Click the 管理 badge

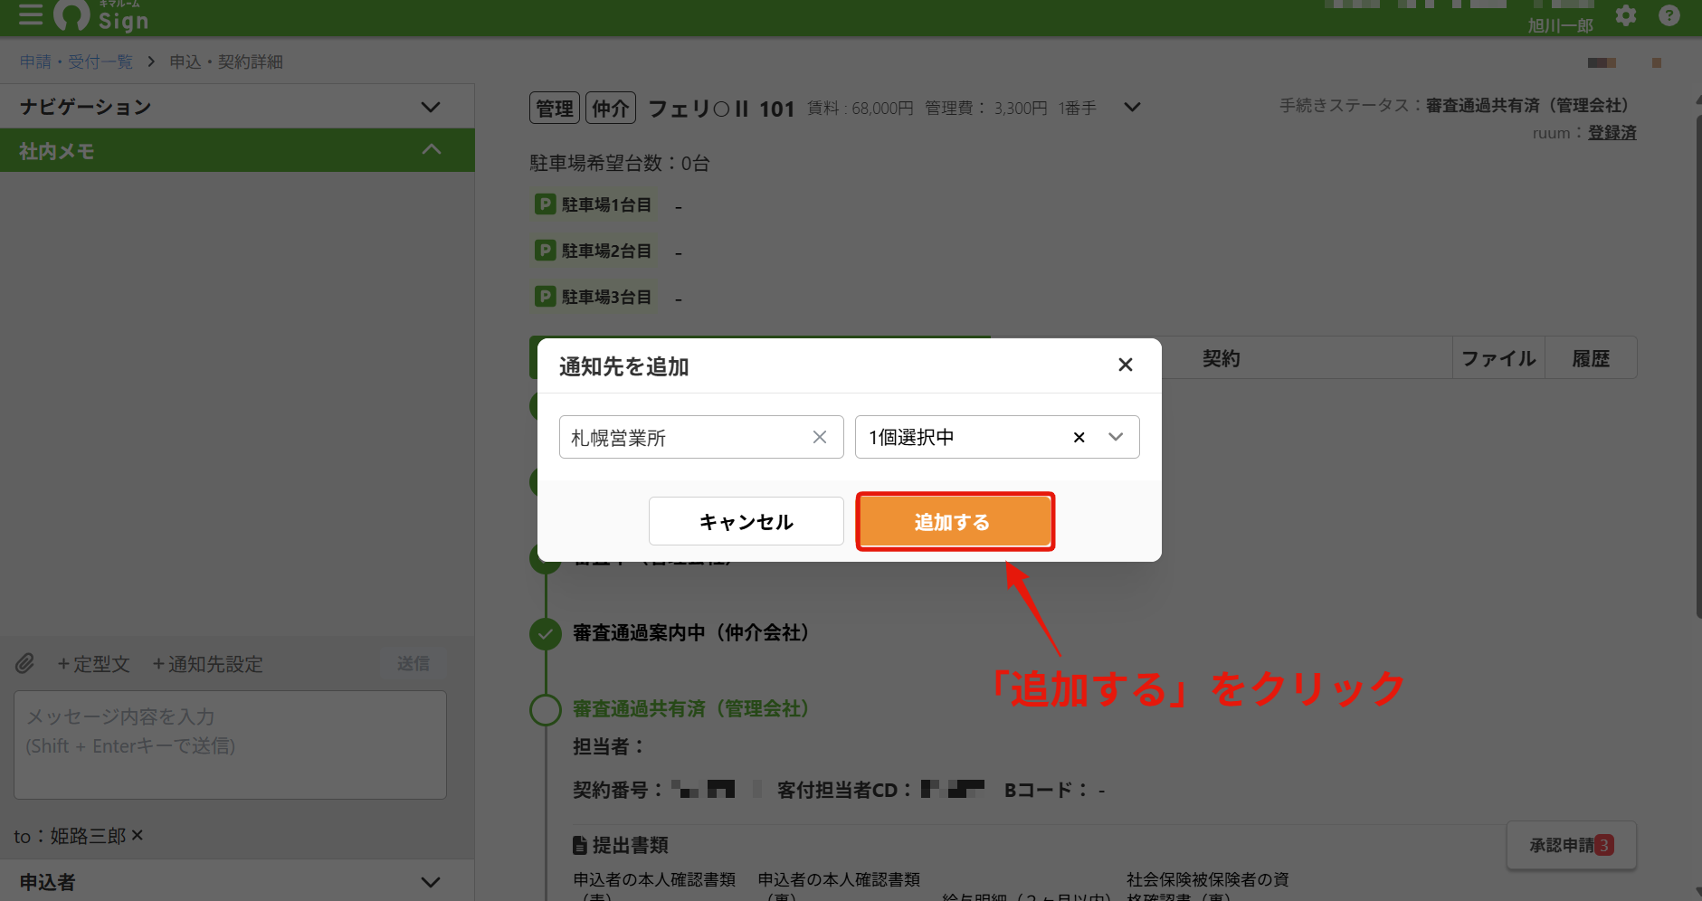[554, 109]
